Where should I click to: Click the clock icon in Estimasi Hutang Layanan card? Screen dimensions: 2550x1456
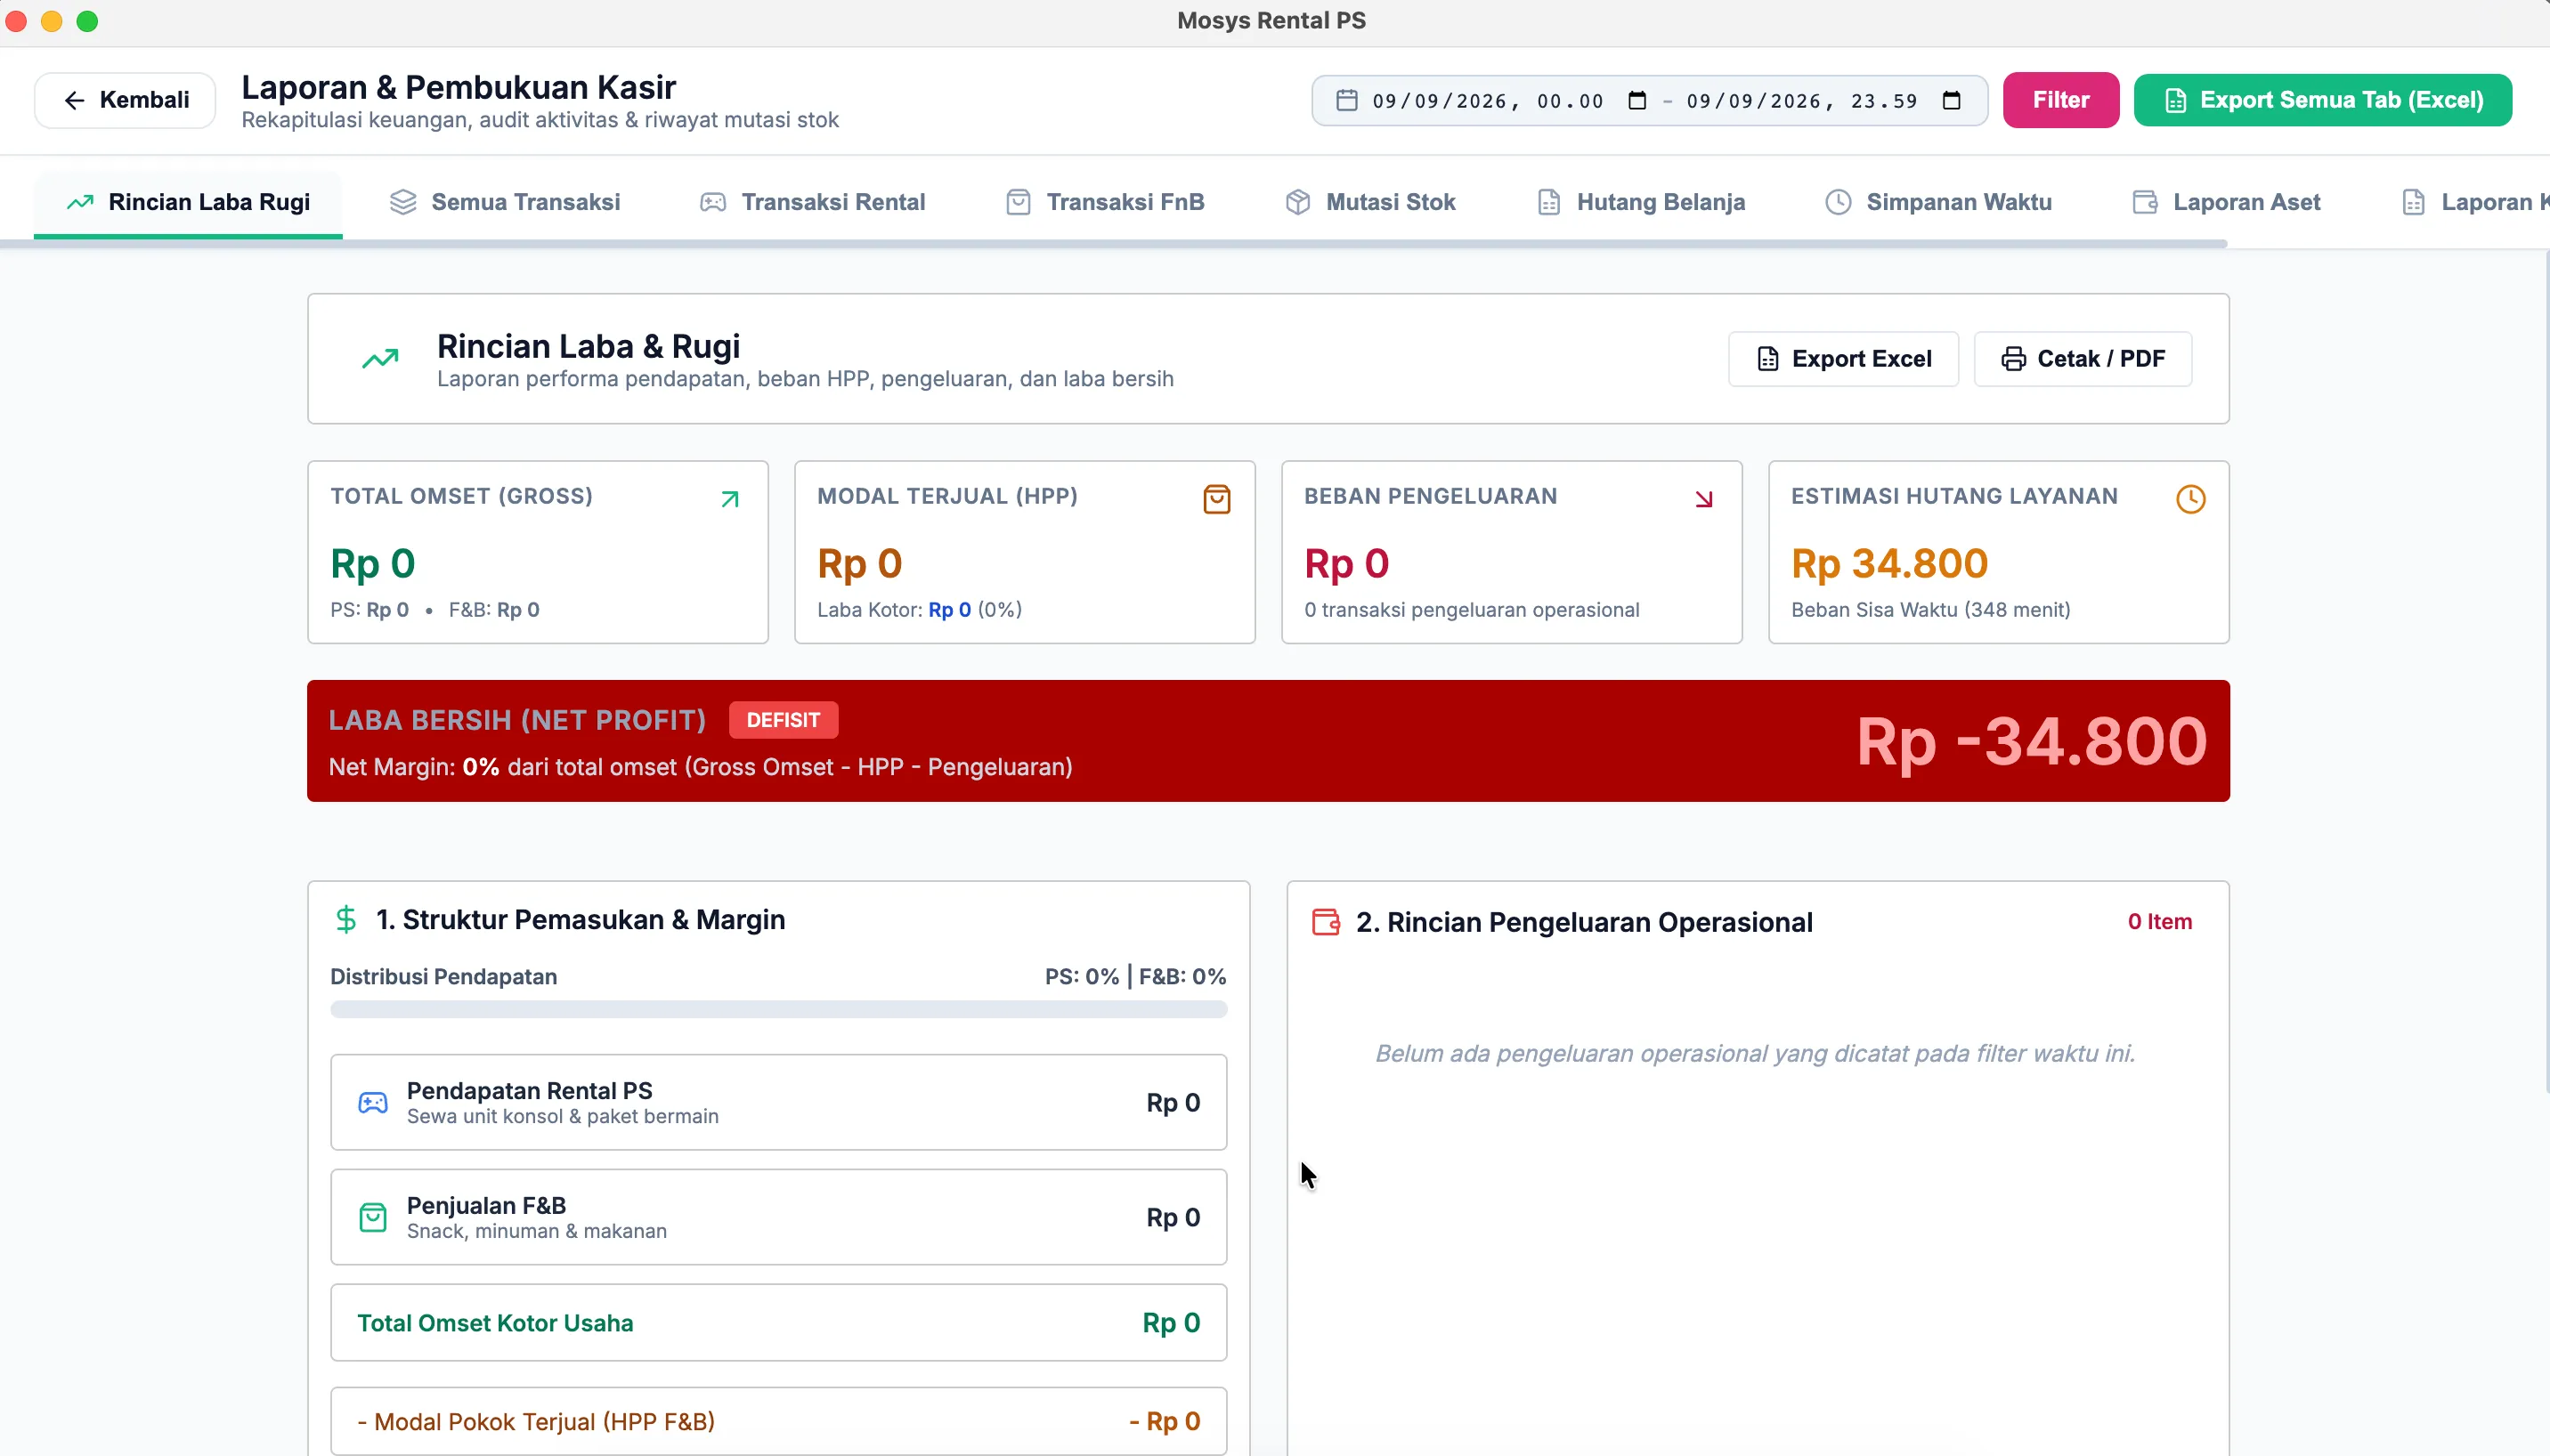[2190, 499]
